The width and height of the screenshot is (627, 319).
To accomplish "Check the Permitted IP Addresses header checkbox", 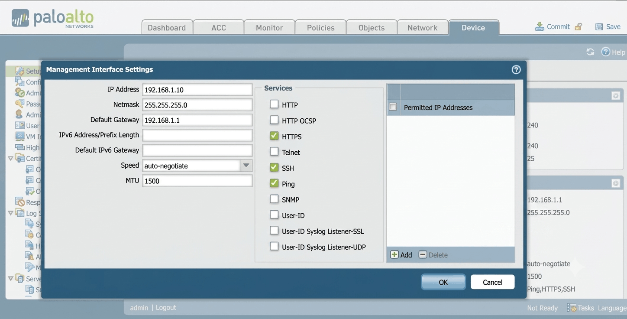I will click(393, 107).
